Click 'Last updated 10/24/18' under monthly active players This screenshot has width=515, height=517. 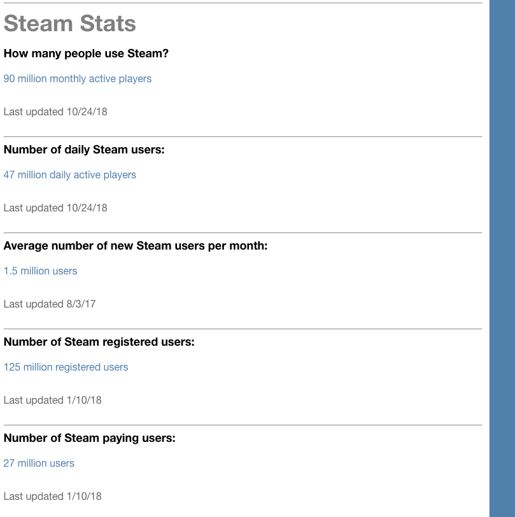click(55, 112)
